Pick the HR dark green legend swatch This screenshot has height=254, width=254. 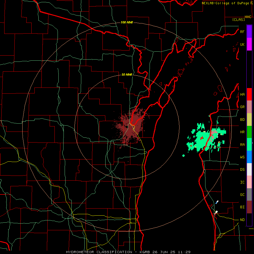tap(249, 132)
